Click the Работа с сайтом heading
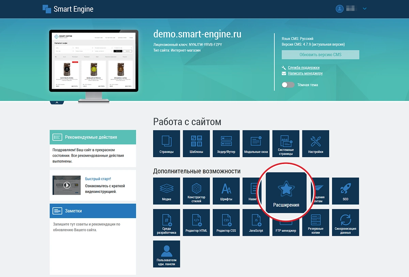This screenshot has width=409, height=277. (x=187, y=121)
